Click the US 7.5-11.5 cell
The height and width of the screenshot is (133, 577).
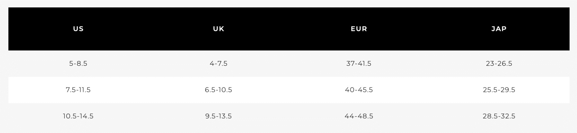pos(78,90)
